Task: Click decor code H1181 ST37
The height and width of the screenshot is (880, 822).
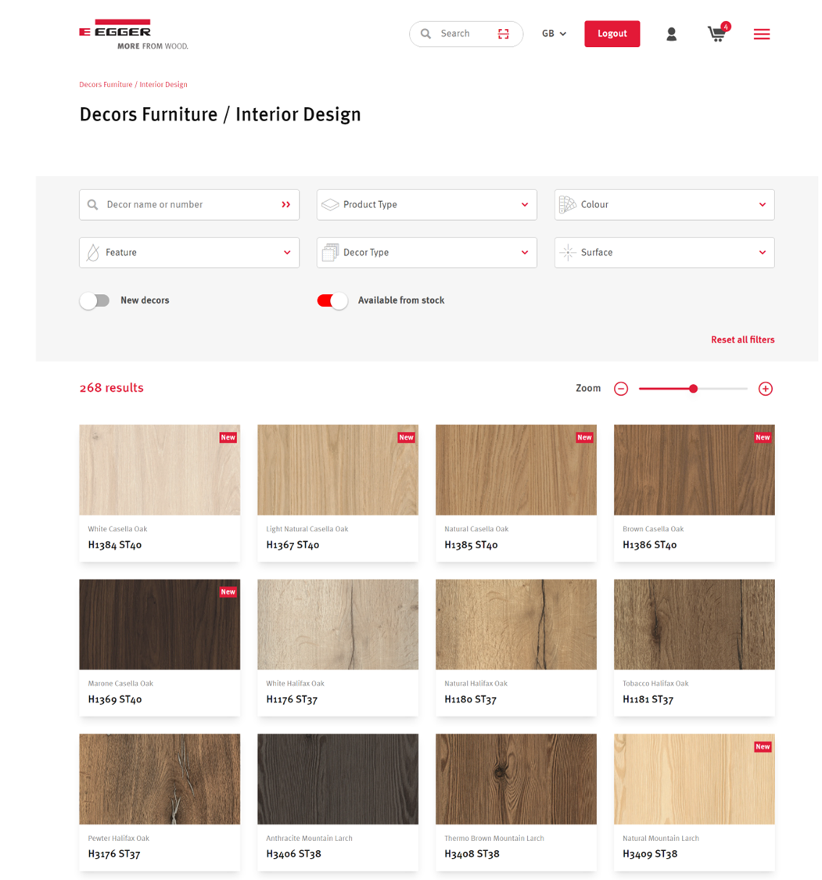Action: 648,699
